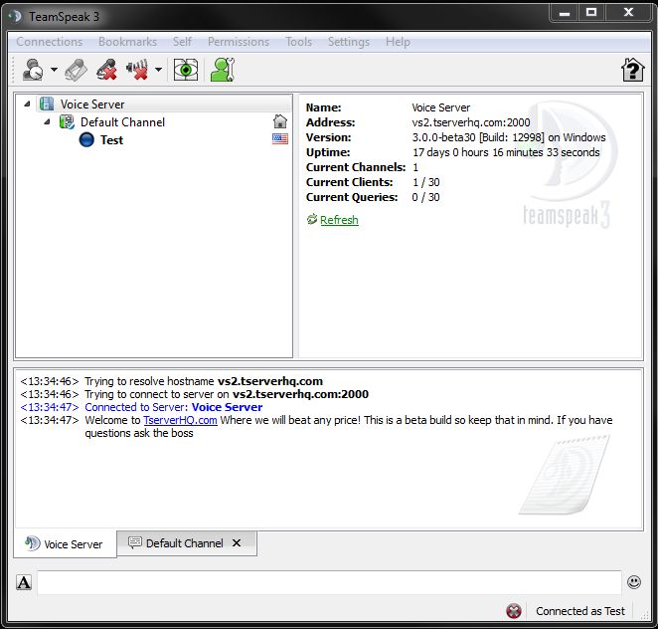Open text formatting A button
658x629 pixels.
click(x=24, y=582)
